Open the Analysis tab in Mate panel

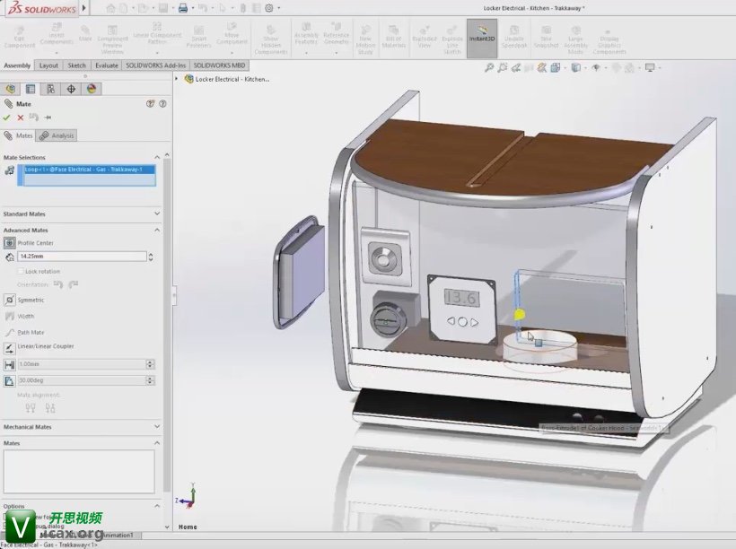57,135
